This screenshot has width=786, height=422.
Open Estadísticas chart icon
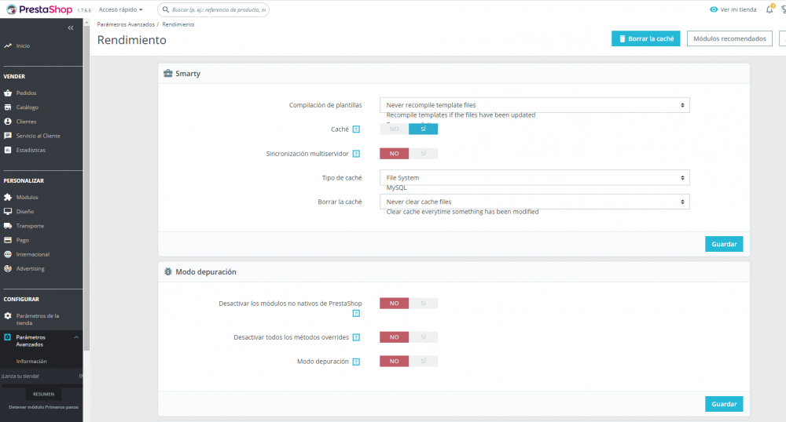click(8, 150)
